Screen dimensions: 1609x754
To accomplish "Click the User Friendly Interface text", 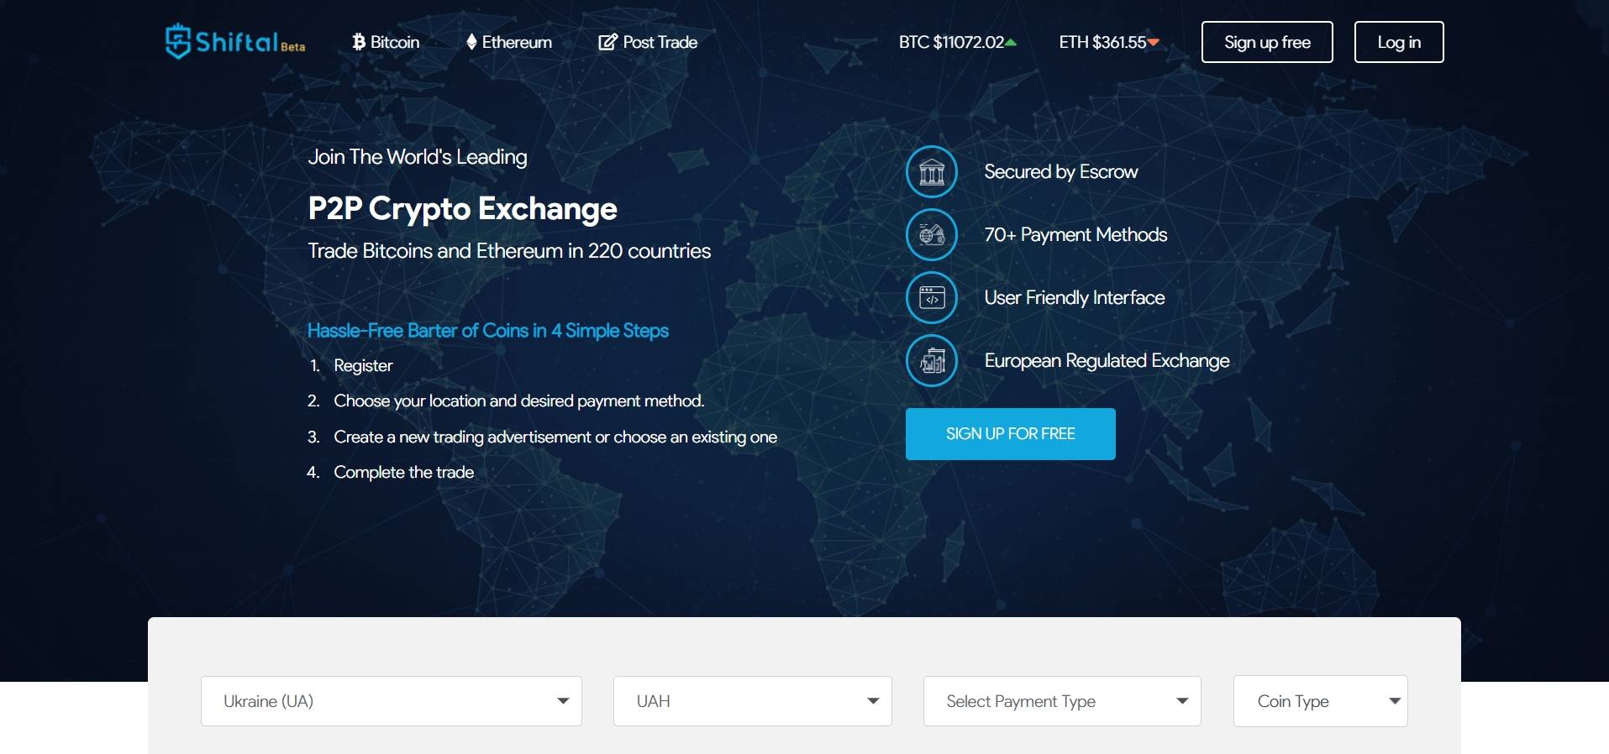I will [1075, 298].
